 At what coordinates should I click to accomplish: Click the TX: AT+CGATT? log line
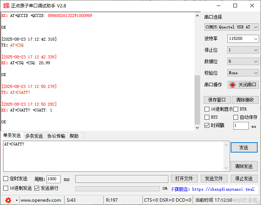pos(16,92)
